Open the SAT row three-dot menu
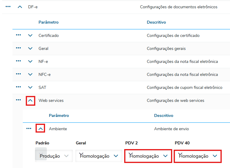 coord(18,87)
